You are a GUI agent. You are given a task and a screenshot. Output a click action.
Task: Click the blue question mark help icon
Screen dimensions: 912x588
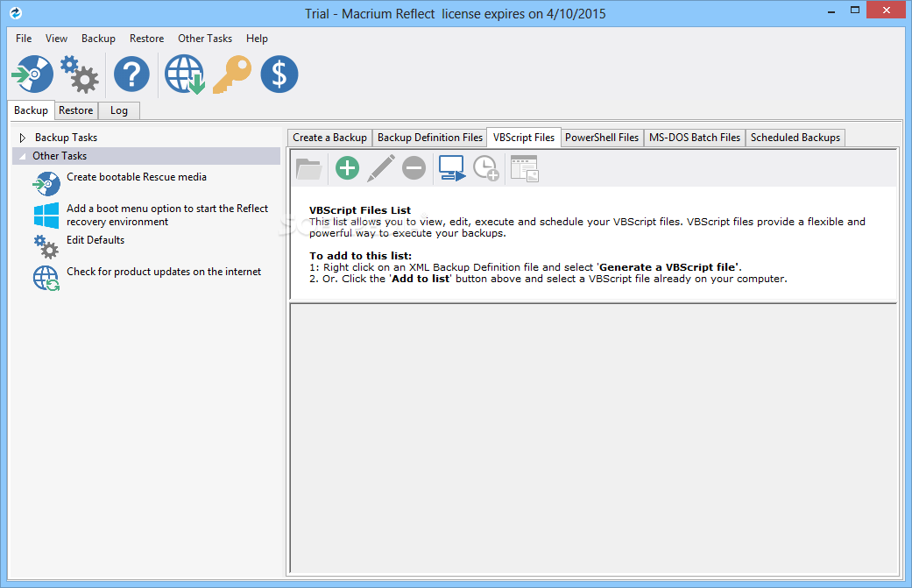pos(131,74)
